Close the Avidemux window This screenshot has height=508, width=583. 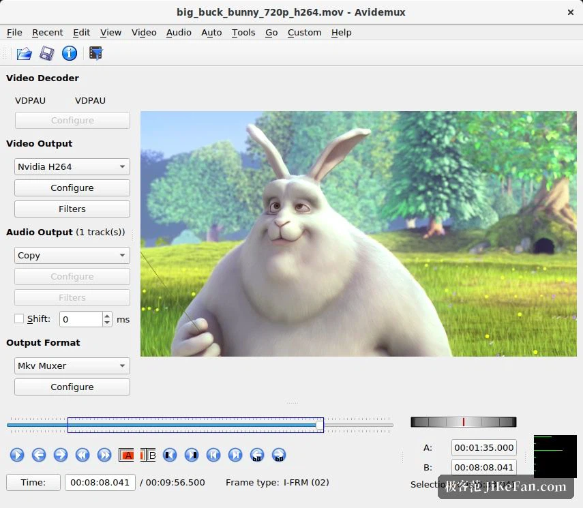tap(570, 12)
